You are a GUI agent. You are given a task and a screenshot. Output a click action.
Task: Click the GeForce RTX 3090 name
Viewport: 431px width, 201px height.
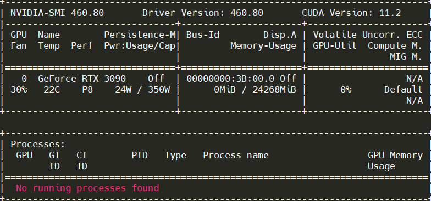point(82,79)
